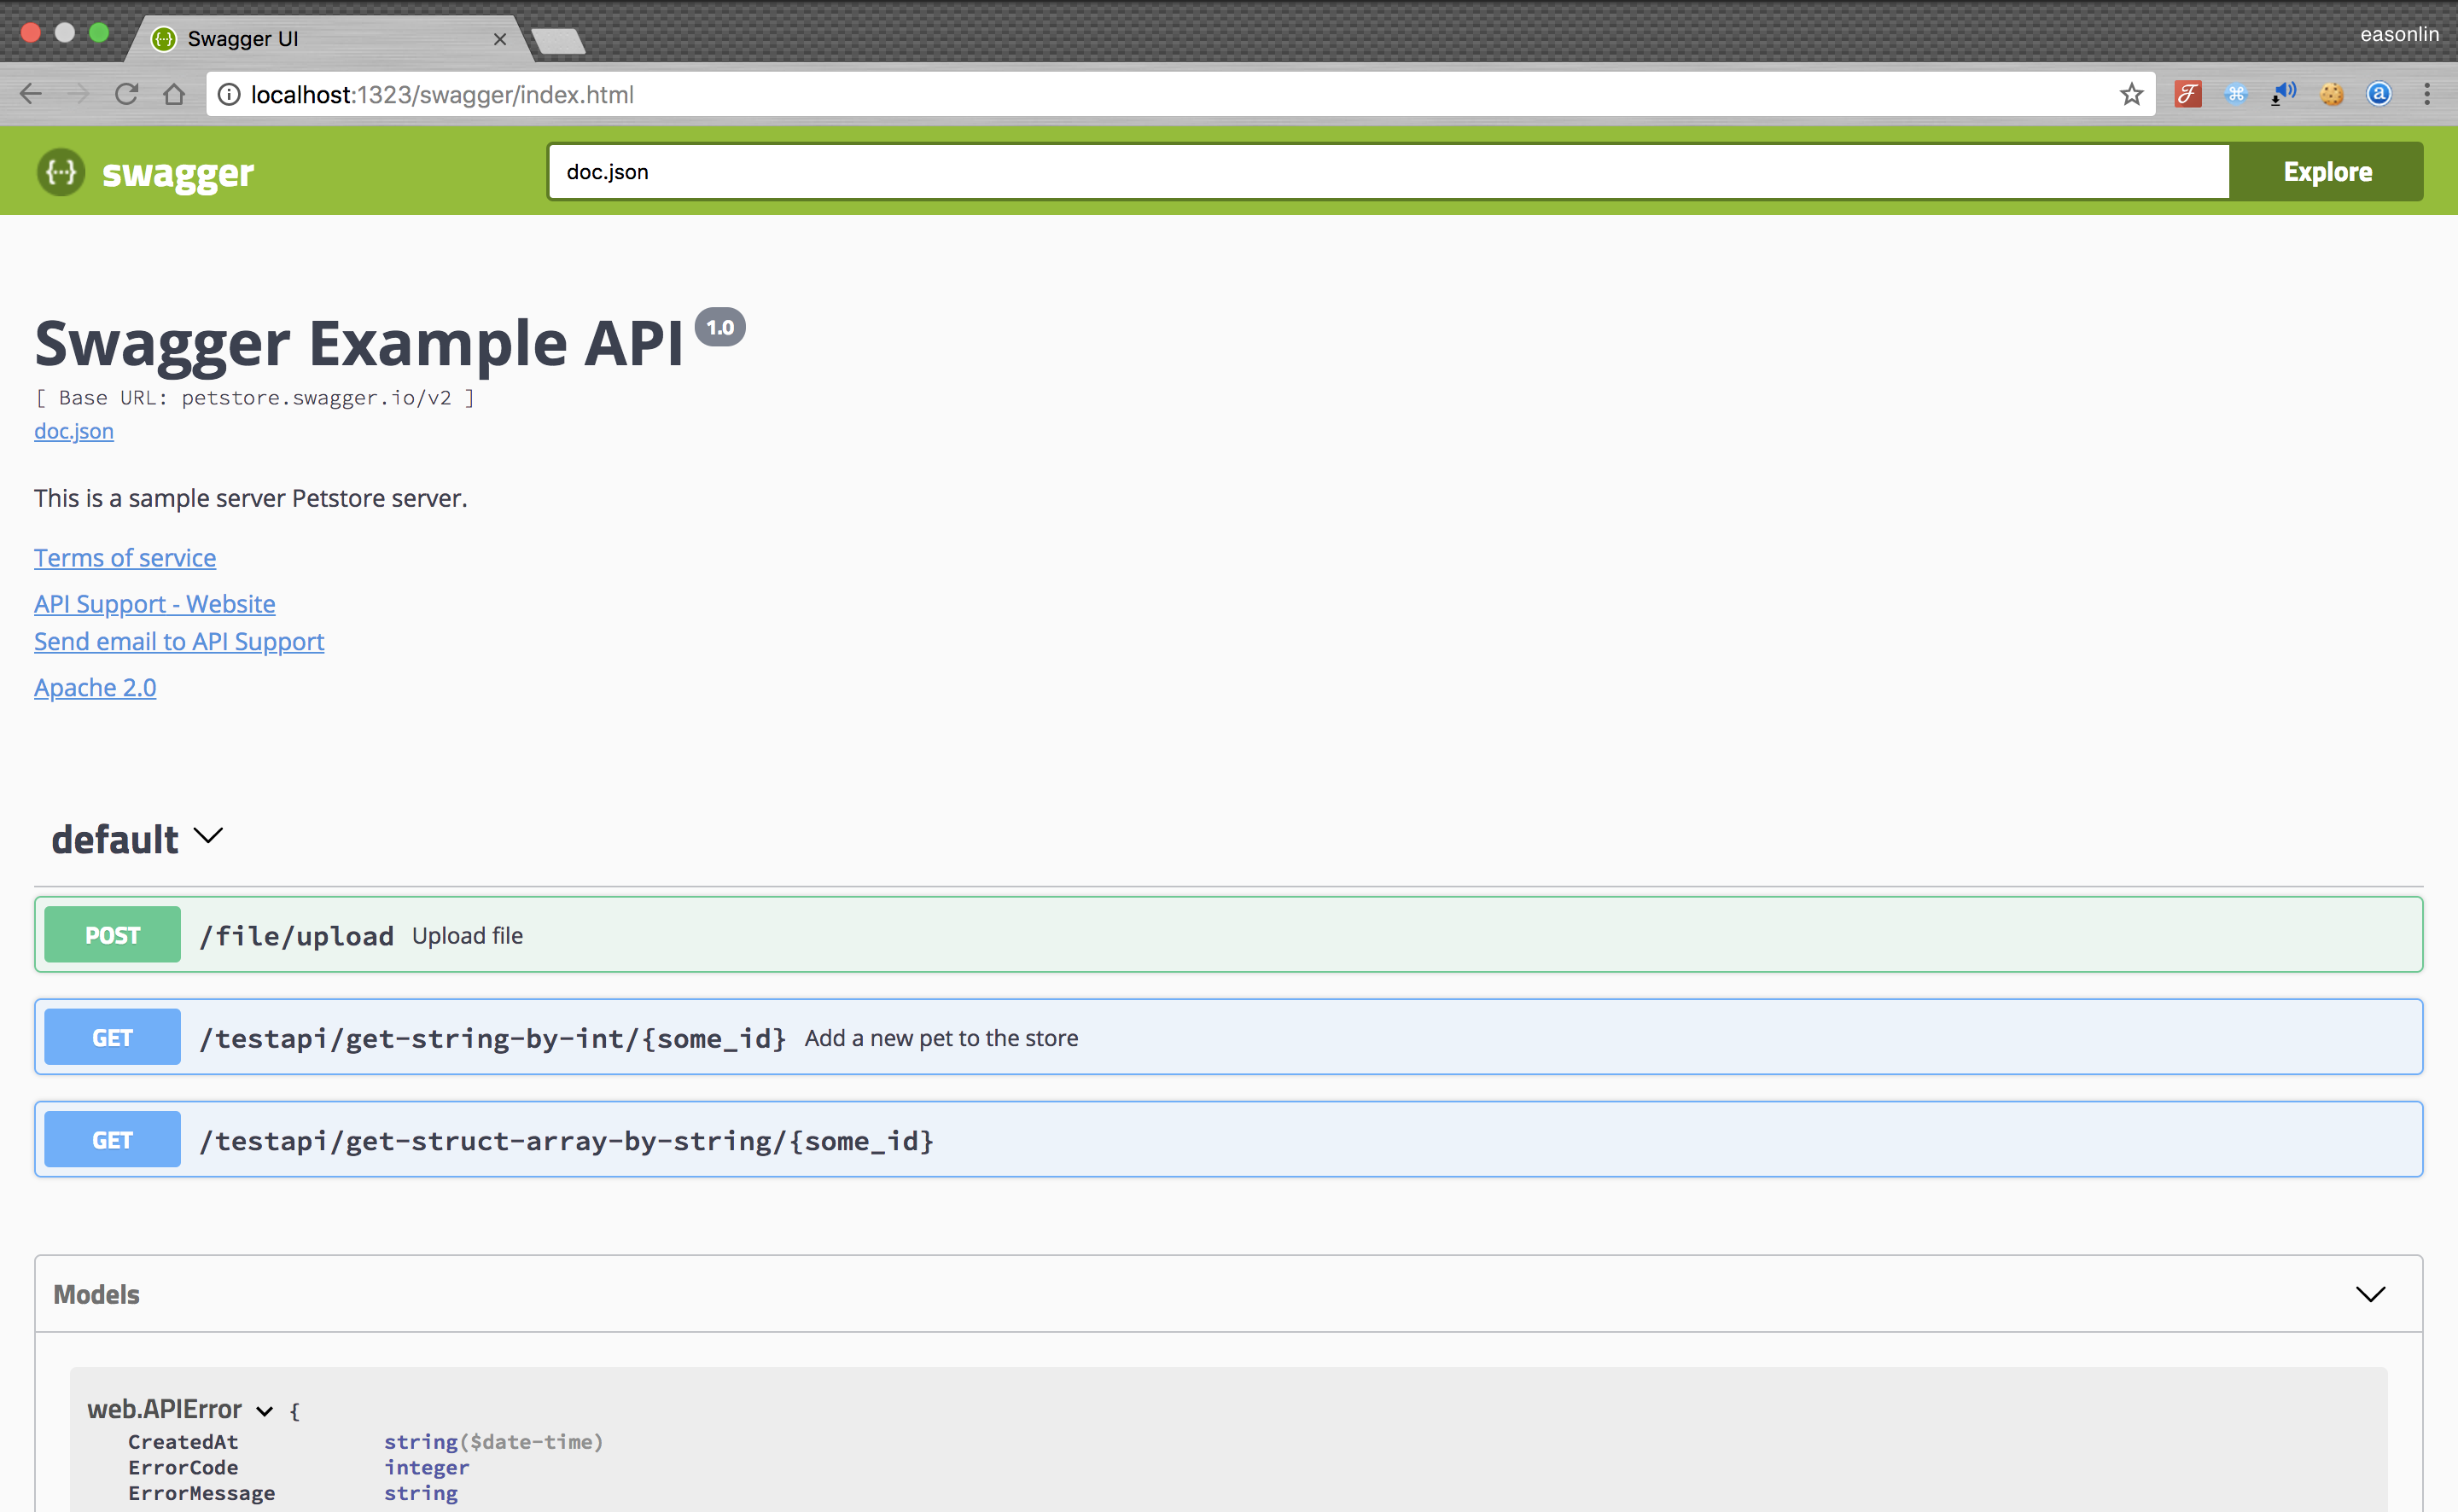Viewport: 2458px width, 1512px height.
Task: Collapse the Models section
Action: tap(2370, 1293)
